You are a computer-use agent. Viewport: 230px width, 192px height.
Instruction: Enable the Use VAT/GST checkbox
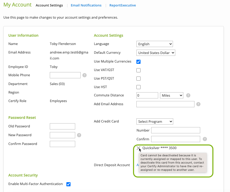(138, 70)
